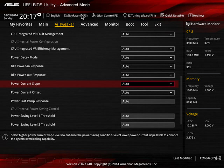Expand the Power Current Slope dropdown
224x168 pixels.
[x=148, y=84]
